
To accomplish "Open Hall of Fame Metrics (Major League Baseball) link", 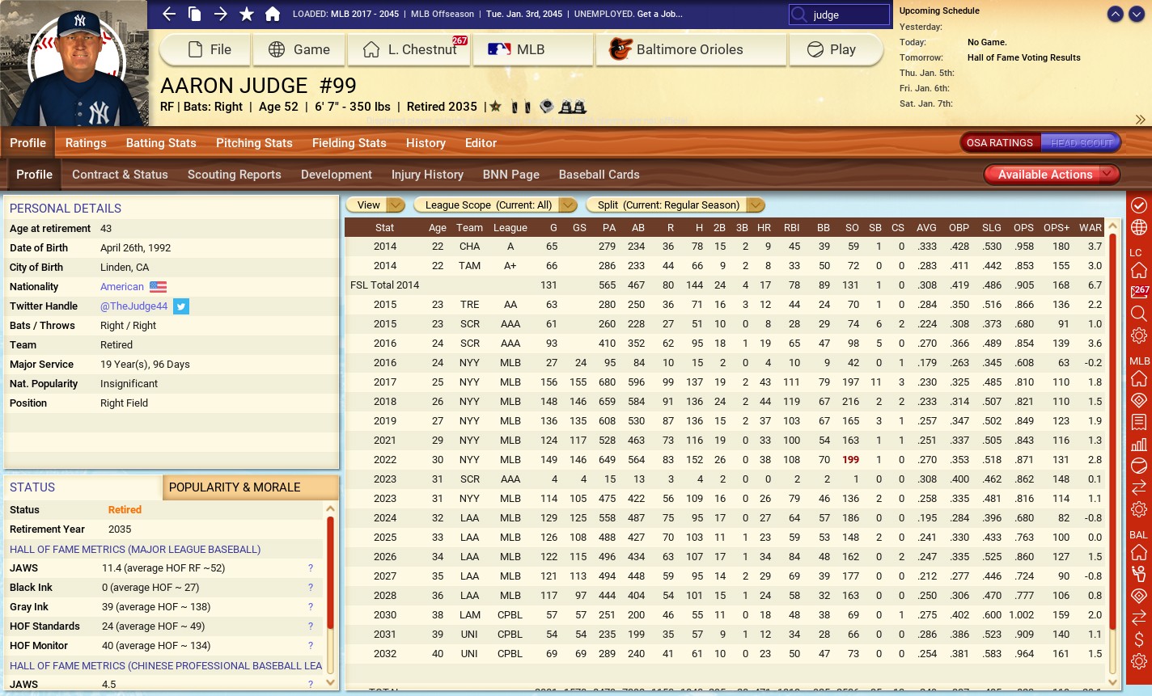I will (135, 550).
